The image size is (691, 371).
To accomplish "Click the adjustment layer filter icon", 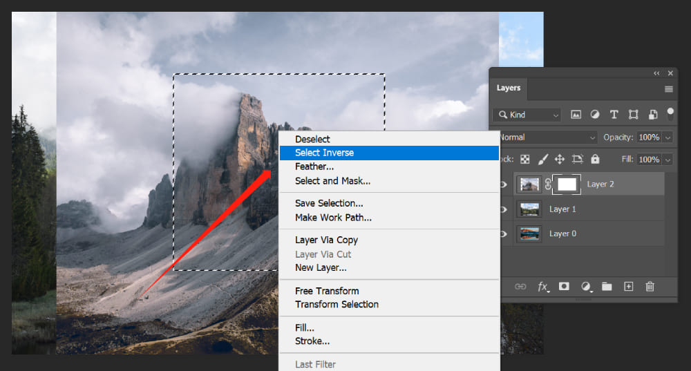I will click(x=595, y=115).
